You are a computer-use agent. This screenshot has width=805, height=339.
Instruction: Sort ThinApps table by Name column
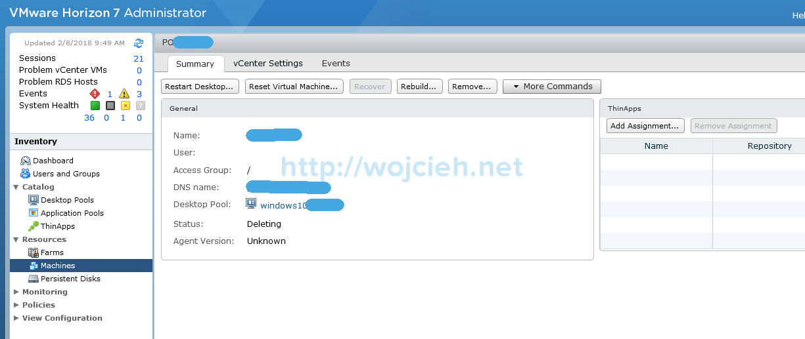(656, 146)
